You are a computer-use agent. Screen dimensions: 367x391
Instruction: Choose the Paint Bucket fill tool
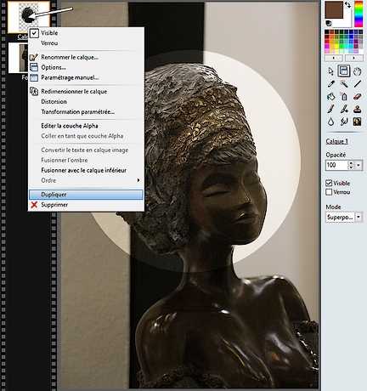(x=331, y=96)
